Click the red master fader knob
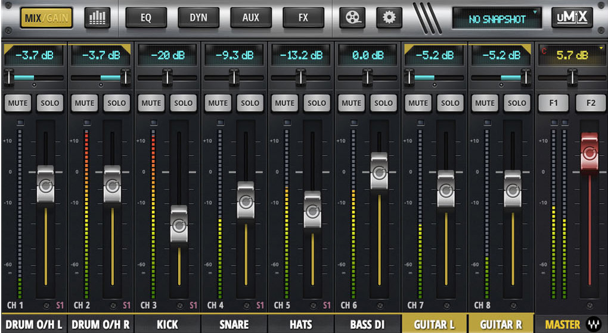The image size is (608, 333). pyautogui.click(x=590, y=152)
